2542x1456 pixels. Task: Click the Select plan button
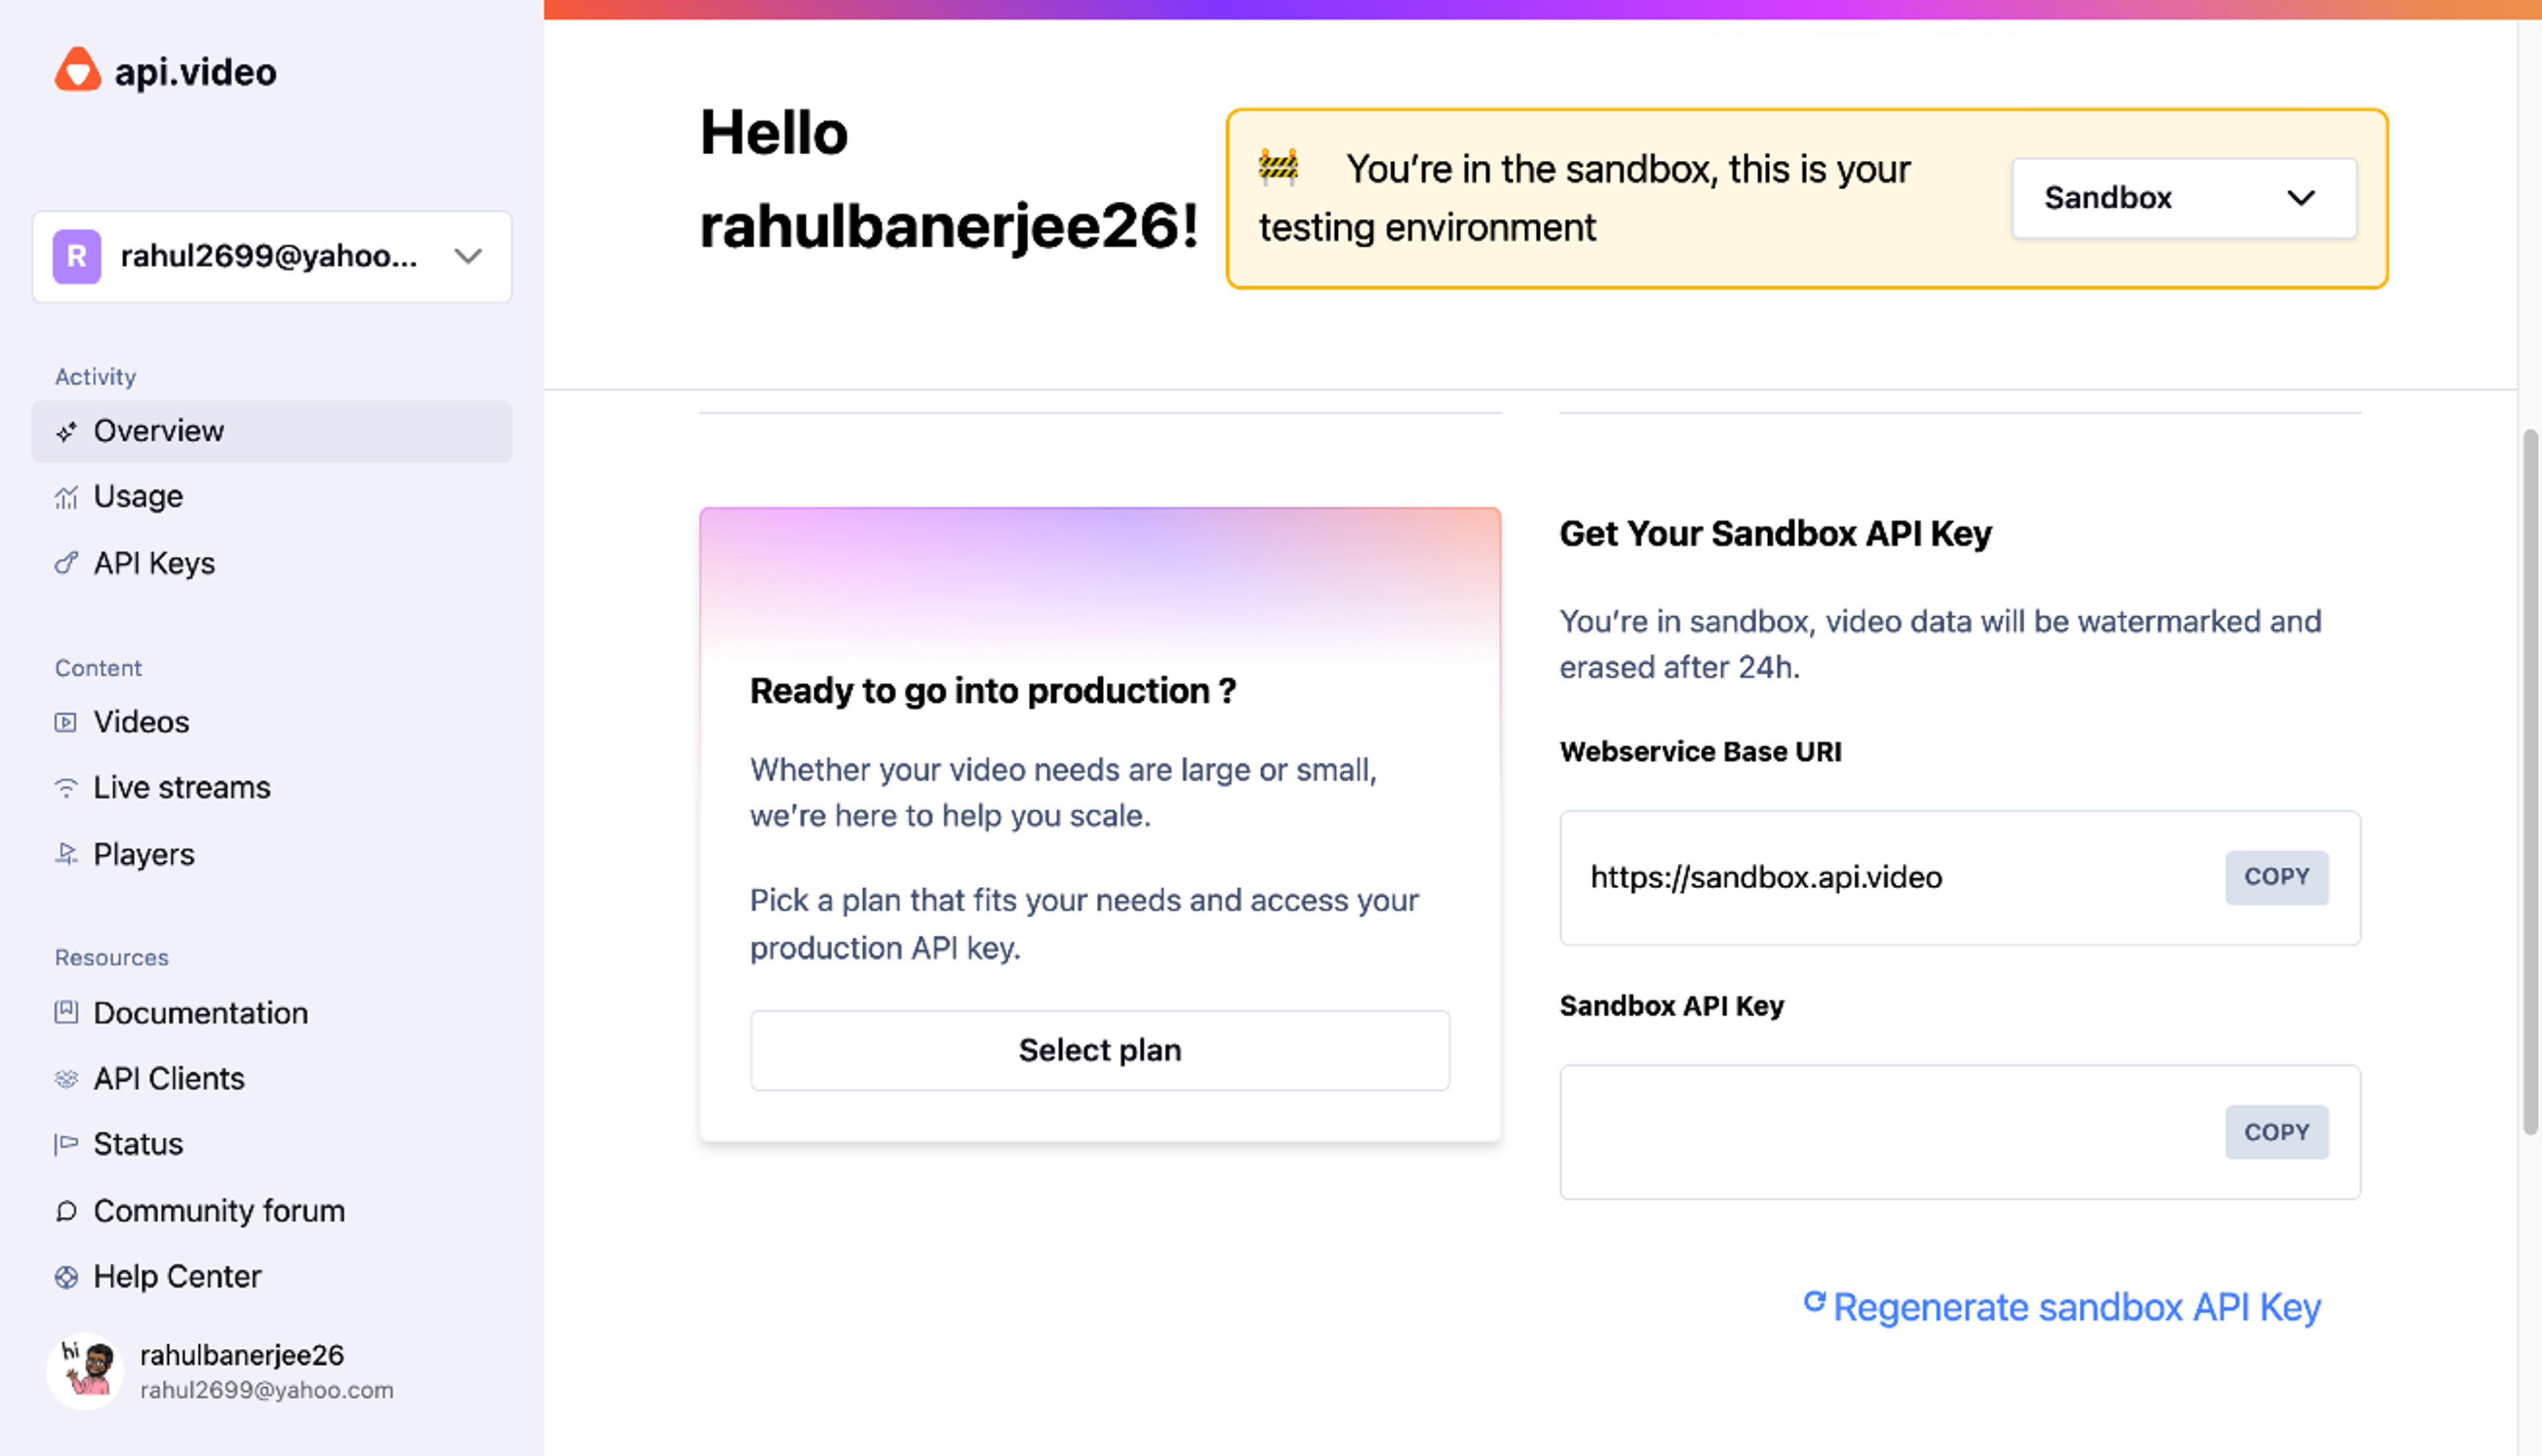[1100, 1050]
